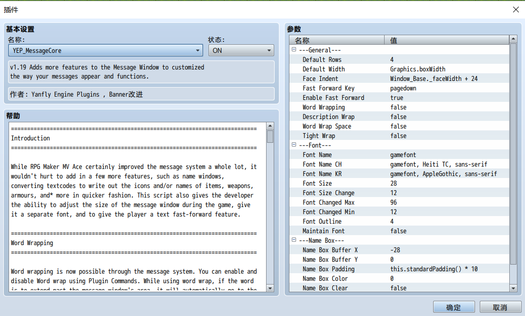Image resolution: width=525 pixels, height=316 pixels.
Task: Click the 值 column header in parameters
Action: tap(447, 40)
